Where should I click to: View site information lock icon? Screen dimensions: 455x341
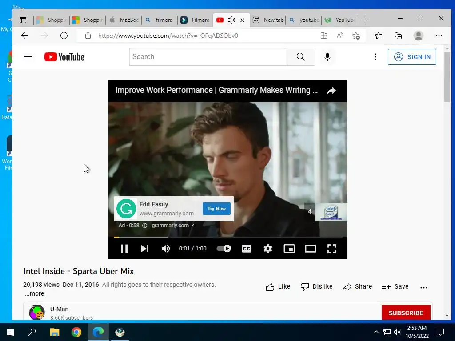(88, 36)
